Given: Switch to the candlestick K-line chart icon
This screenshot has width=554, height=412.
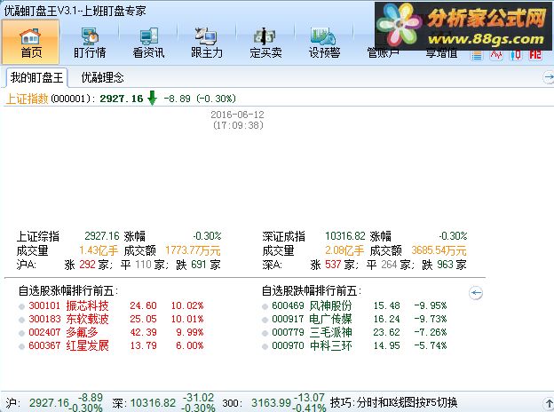Looking at the screenshot, I should (x=516, y=55).
